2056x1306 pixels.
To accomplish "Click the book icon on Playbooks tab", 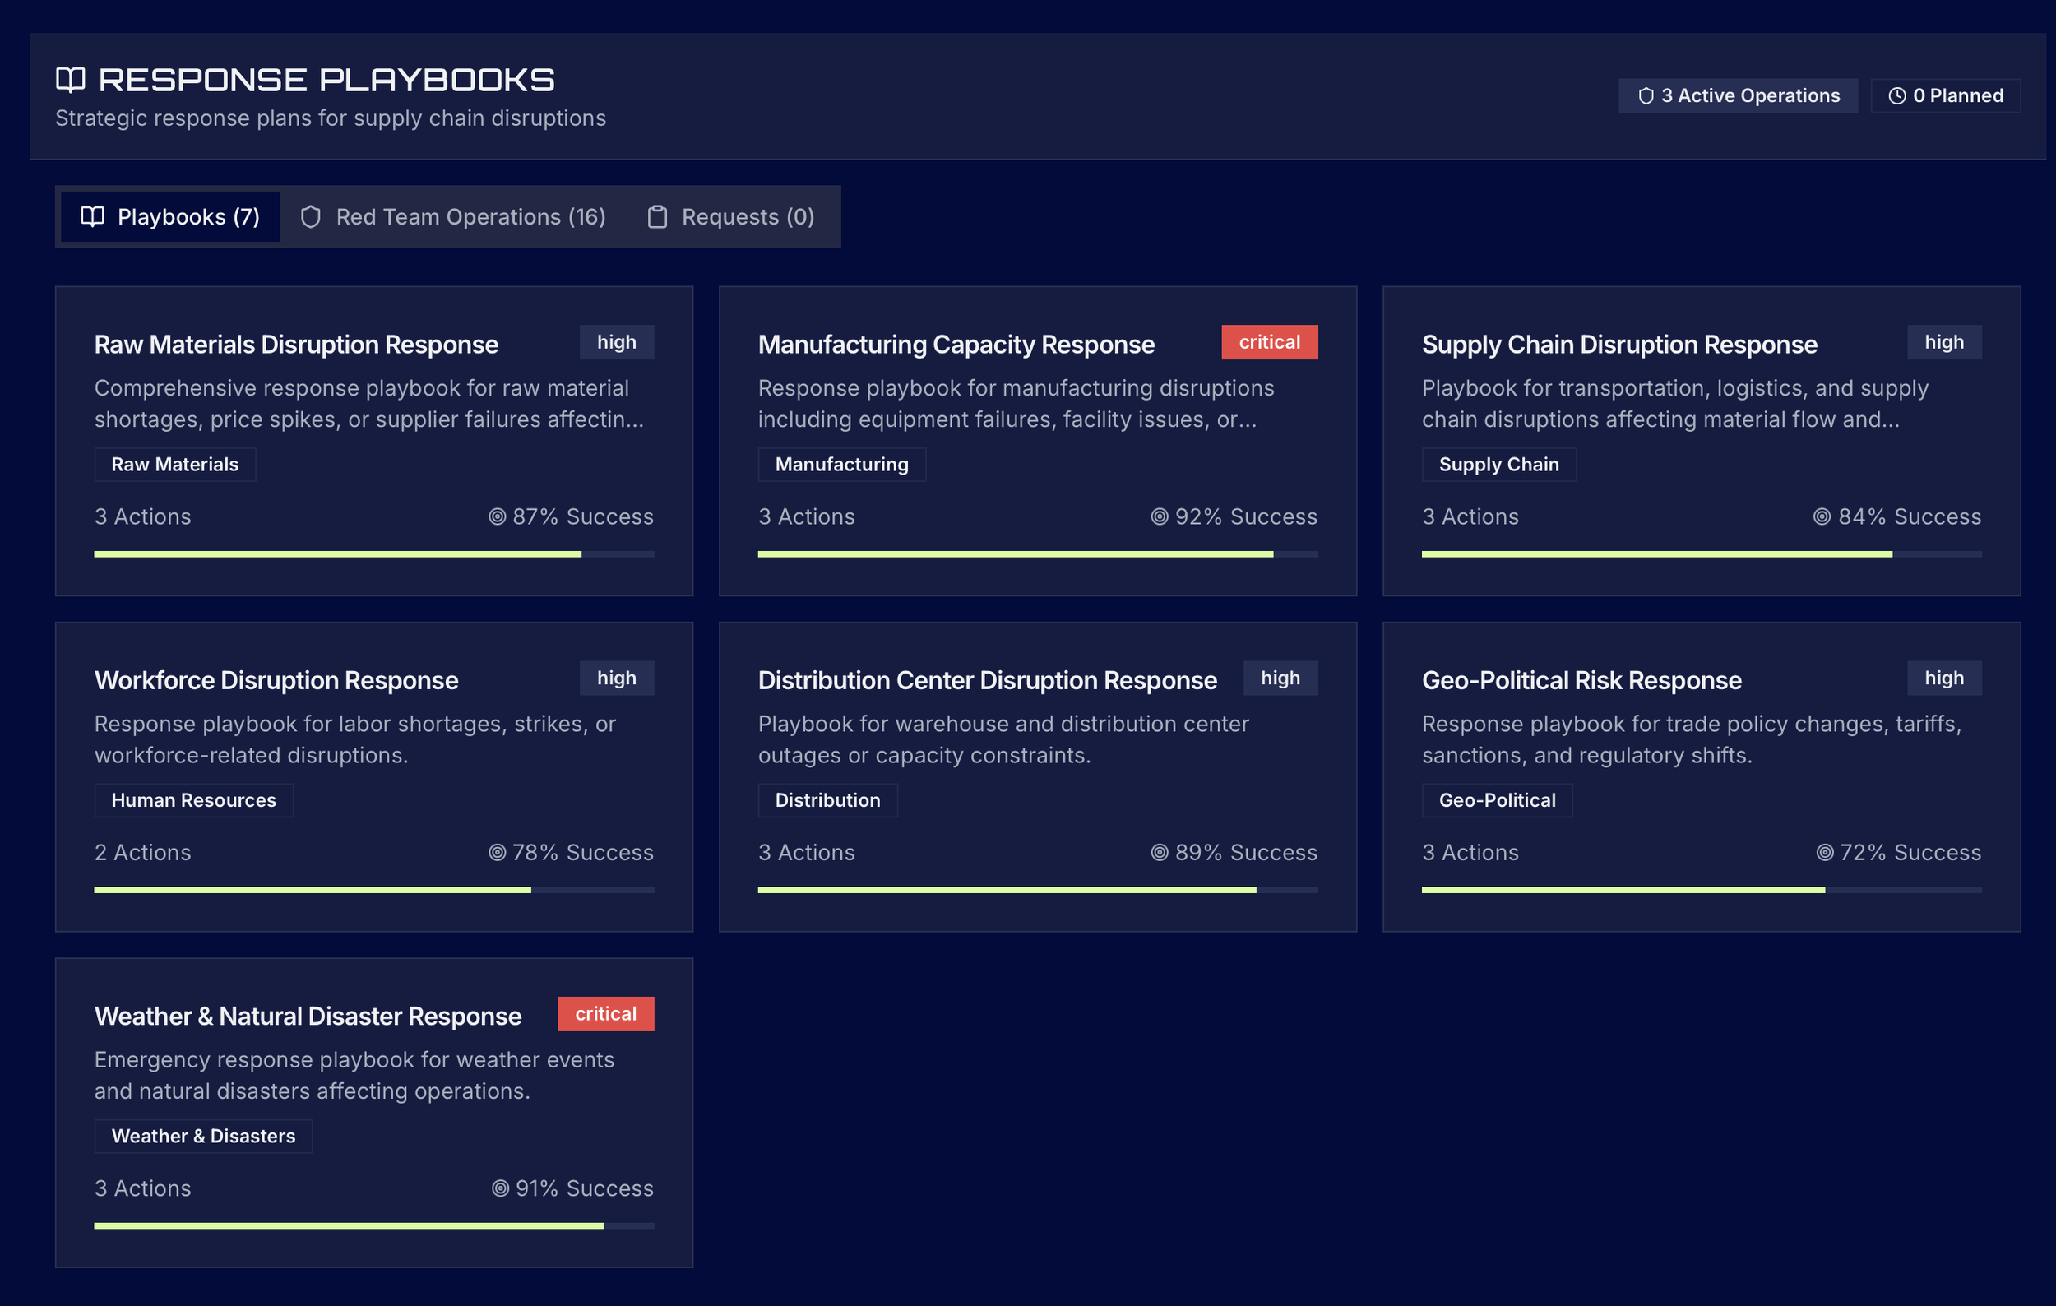I will click(x=92, y=217).
